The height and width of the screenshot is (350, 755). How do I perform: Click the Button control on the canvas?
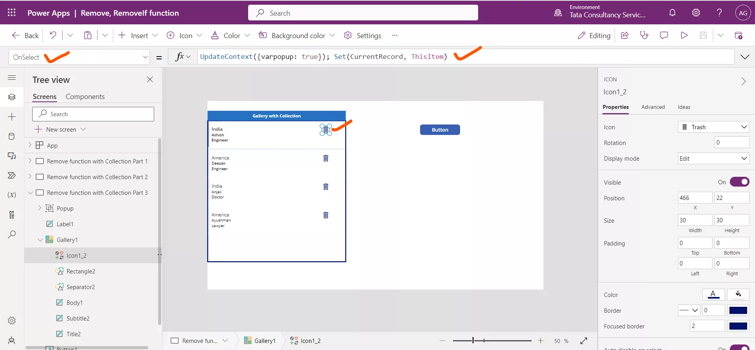coord(440,130)
